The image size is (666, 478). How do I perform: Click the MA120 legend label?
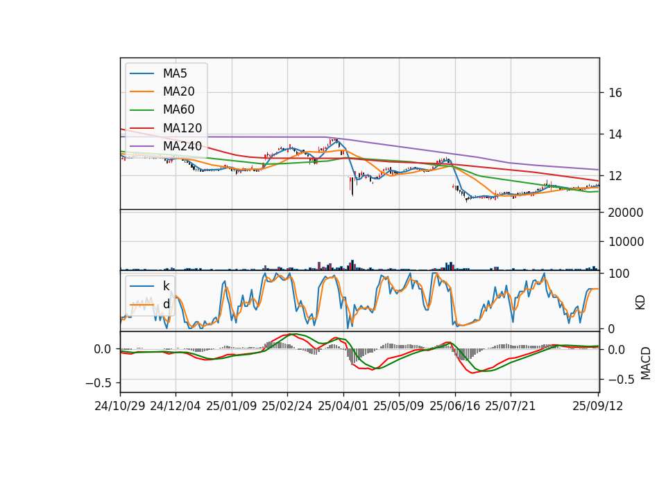tap(182, 127)
